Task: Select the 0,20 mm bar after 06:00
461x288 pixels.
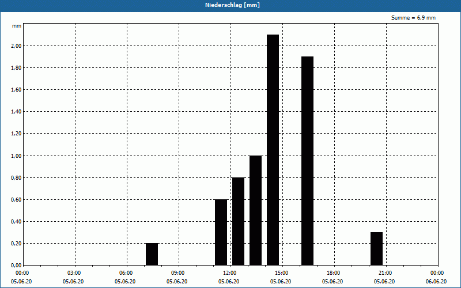Action: (152, 254)
